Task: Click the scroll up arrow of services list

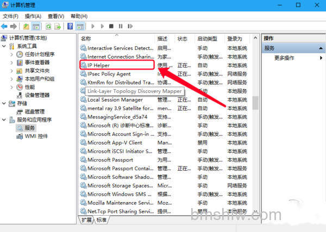Action: pos(255,38)
